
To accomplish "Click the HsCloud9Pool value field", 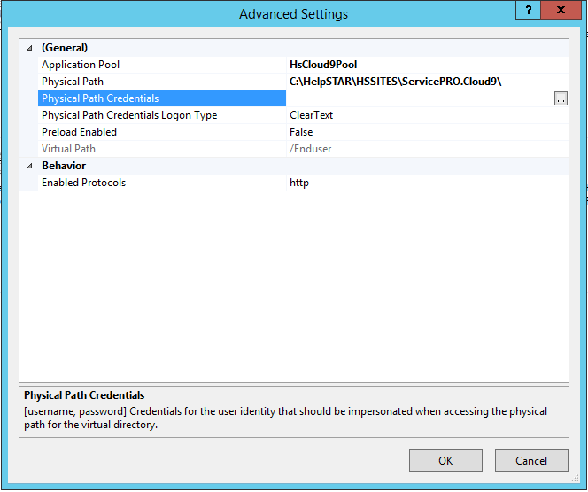I will 323,65.
